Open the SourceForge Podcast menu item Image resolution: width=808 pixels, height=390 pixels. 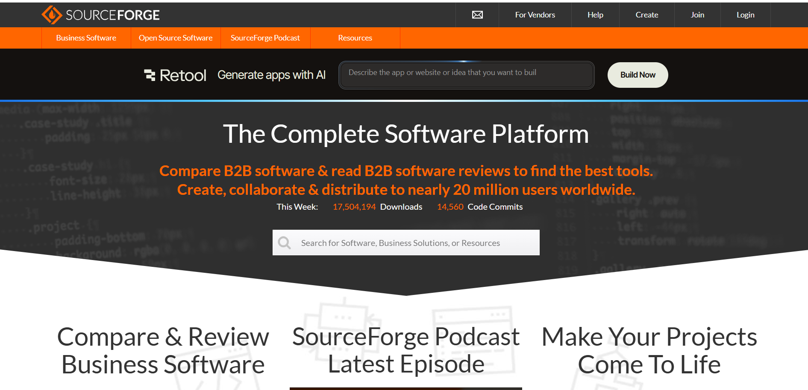pyautogui.click(x=265, y=38)
